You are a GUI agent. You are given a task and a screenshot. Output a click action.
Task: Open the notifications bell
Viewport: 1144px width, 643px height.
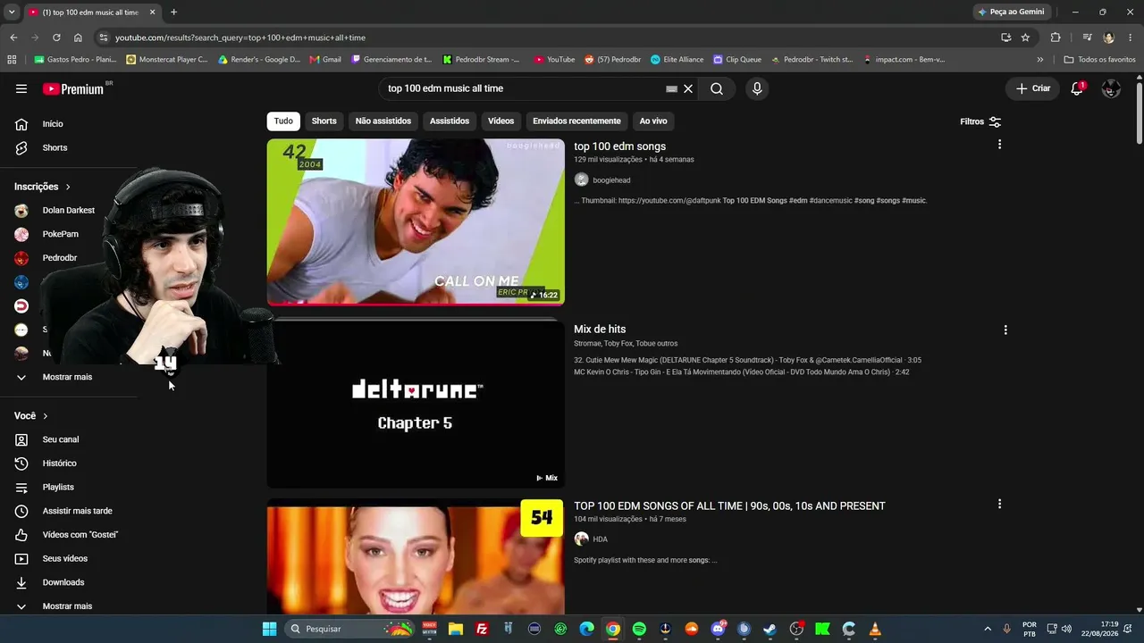click(x=1077, y=88)
